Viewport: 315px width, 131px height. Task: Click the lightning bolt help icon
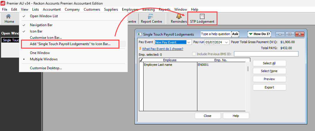140,49
